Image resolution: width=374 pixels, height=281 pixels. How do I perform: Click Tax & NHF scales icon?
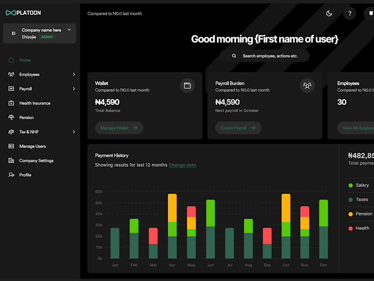pyautogui.click(x=11, y=132)
